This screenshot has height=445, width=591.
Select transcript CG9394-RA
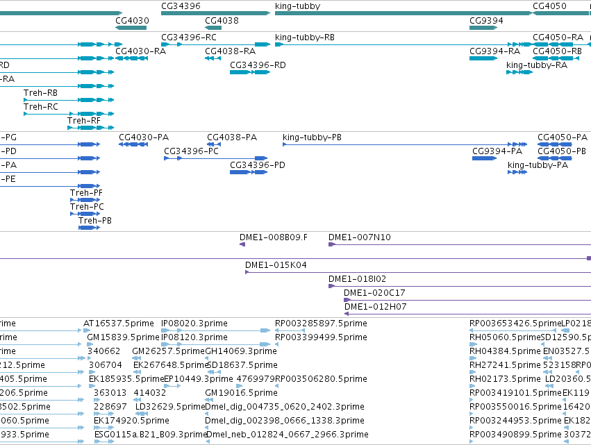click(483, 58)
